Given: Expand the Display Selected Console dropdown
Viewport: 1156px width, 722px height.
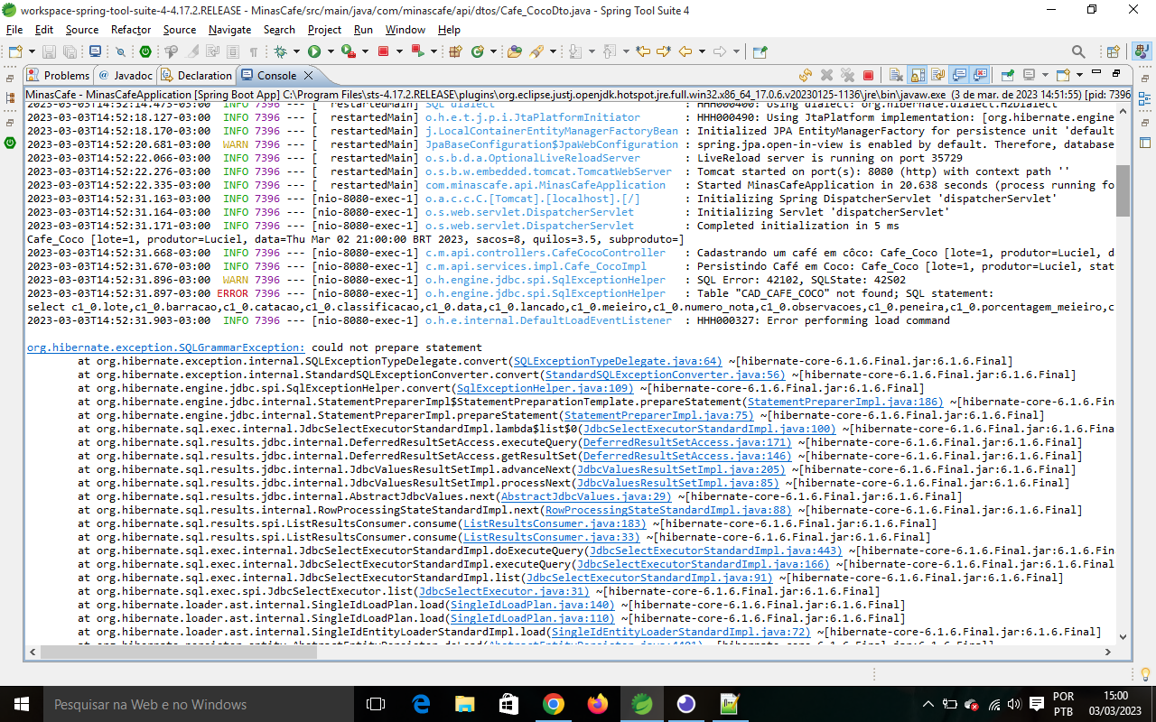Looking at the screenshot, I should click(x=1045, y=75).
